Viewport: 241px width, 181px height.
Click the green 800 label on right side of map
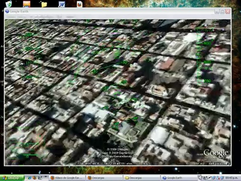pos(207,62)
